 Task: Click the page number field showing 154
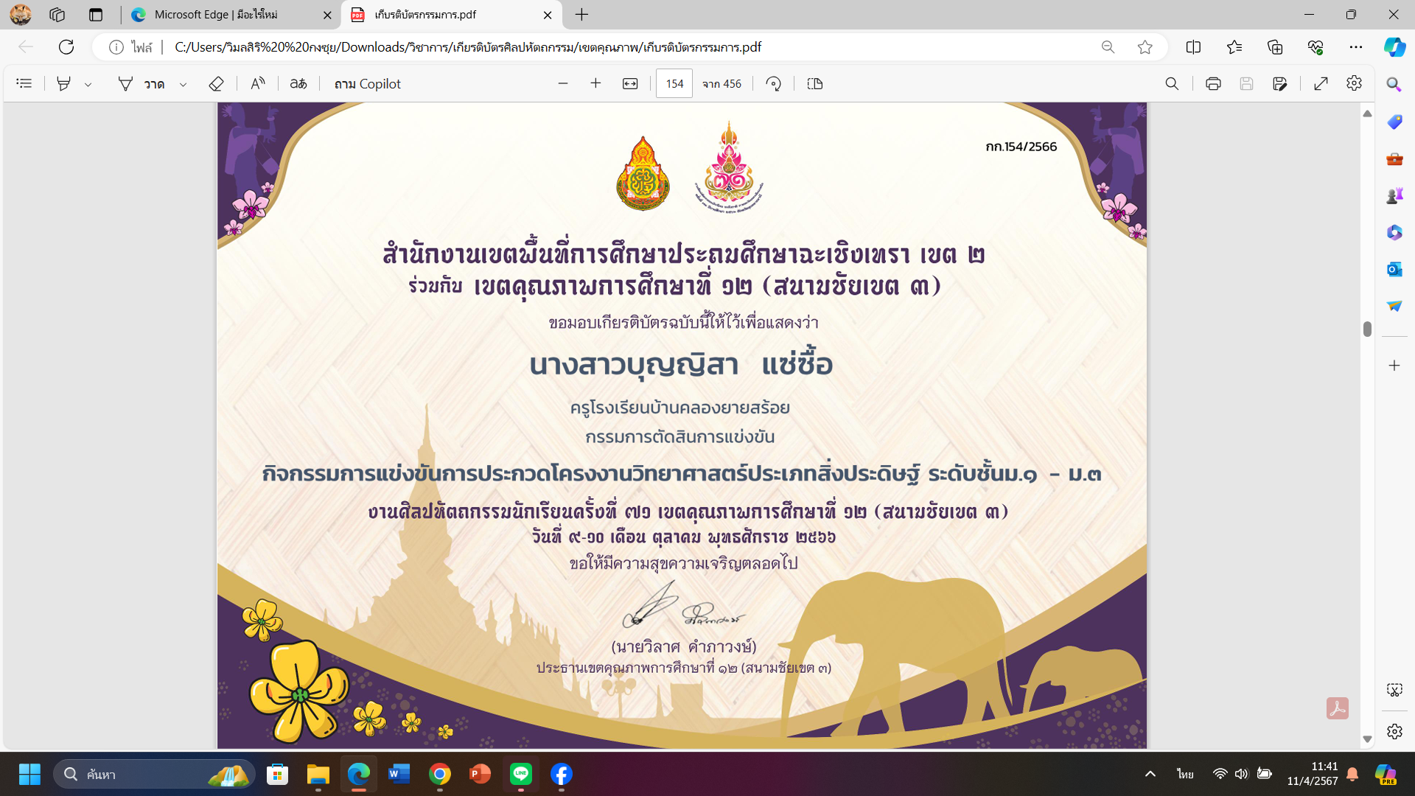coord(674,84)
